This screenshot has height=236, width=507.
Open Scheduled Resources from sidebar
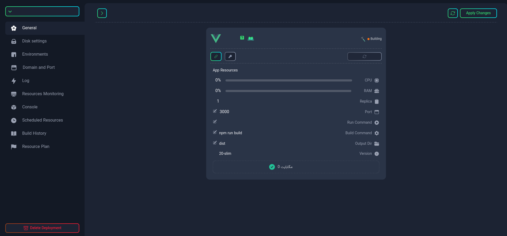click(x=45, y=120)
